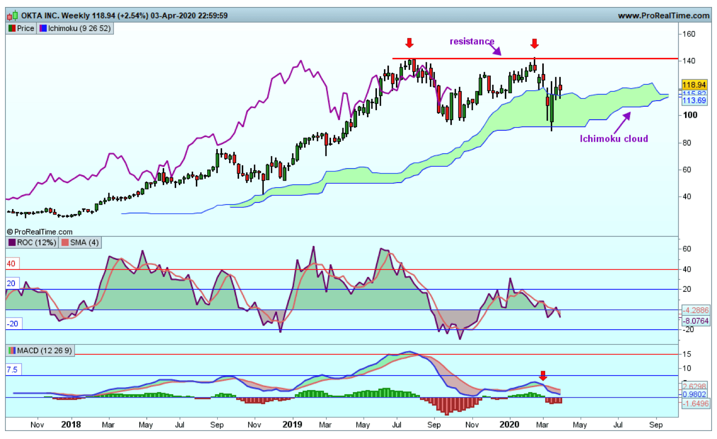The image size is (717, 439).
Task: Click the yellow 118.94 current price tag
Action: pyautogui.click(x=694, y=85)
